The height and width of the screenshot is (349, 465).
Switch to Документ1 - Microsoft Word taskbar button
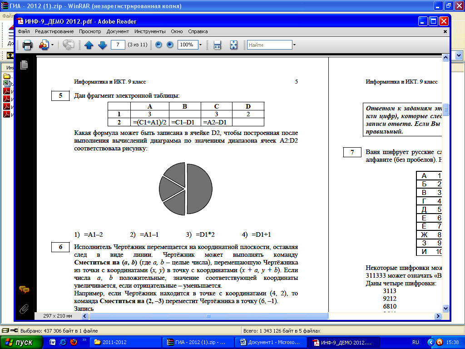click(x=271, y=343)
